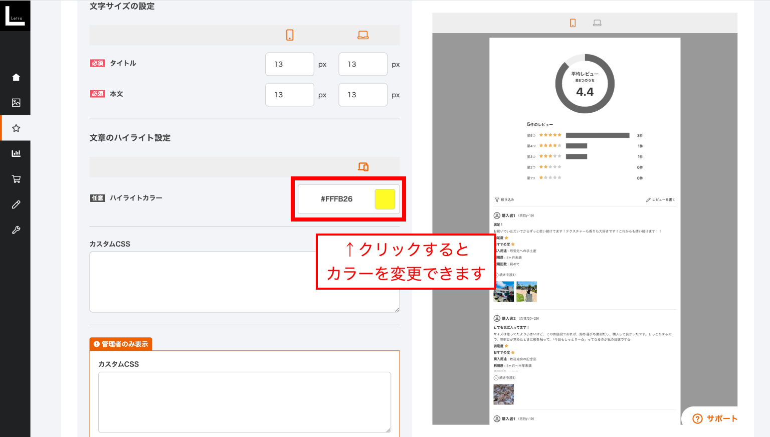The width and height of the screenshot is (770, 437).
Task: Open the bar chart analytics icon
Action: point(16,153)
